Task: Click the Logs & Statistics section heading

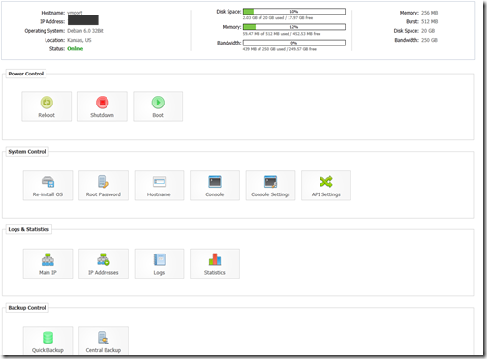Action: 29,229
